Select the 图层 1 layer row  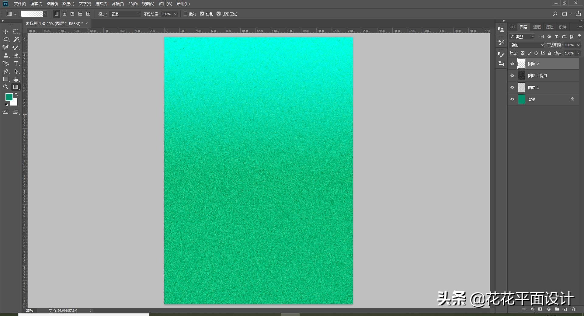547,88
